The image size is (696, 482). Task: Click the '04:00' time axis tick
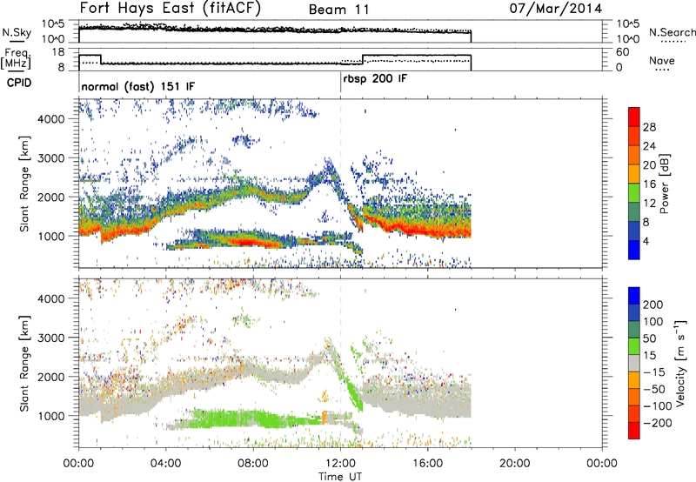click(166, 464)
